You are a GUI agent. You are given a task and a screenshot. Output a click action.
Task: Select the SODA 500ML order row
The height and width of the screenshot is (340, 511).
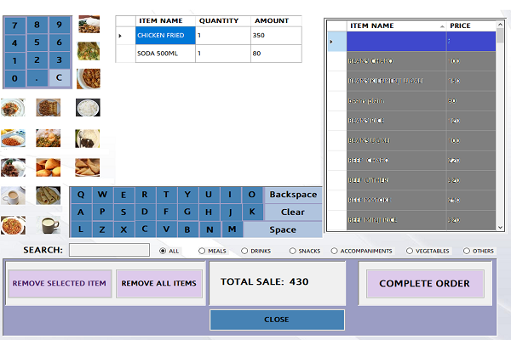164,54
